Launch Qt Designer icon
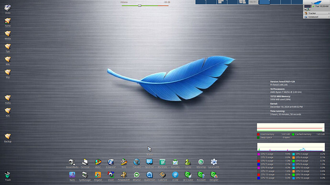 [214, 175]
